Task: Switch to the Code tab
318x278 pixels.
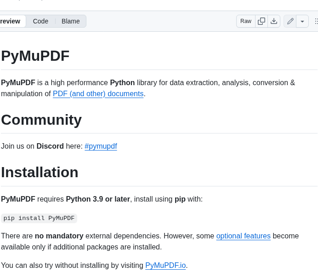Action: [x=40, y=21]
